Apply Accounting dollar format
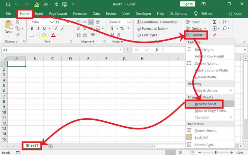The image size is (248, 155). (x=112, y=28)
